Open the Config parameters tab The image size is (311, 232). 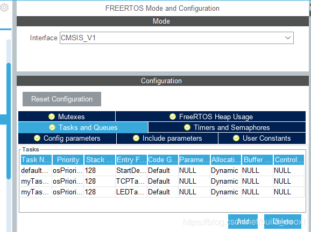tap(67, 138)
